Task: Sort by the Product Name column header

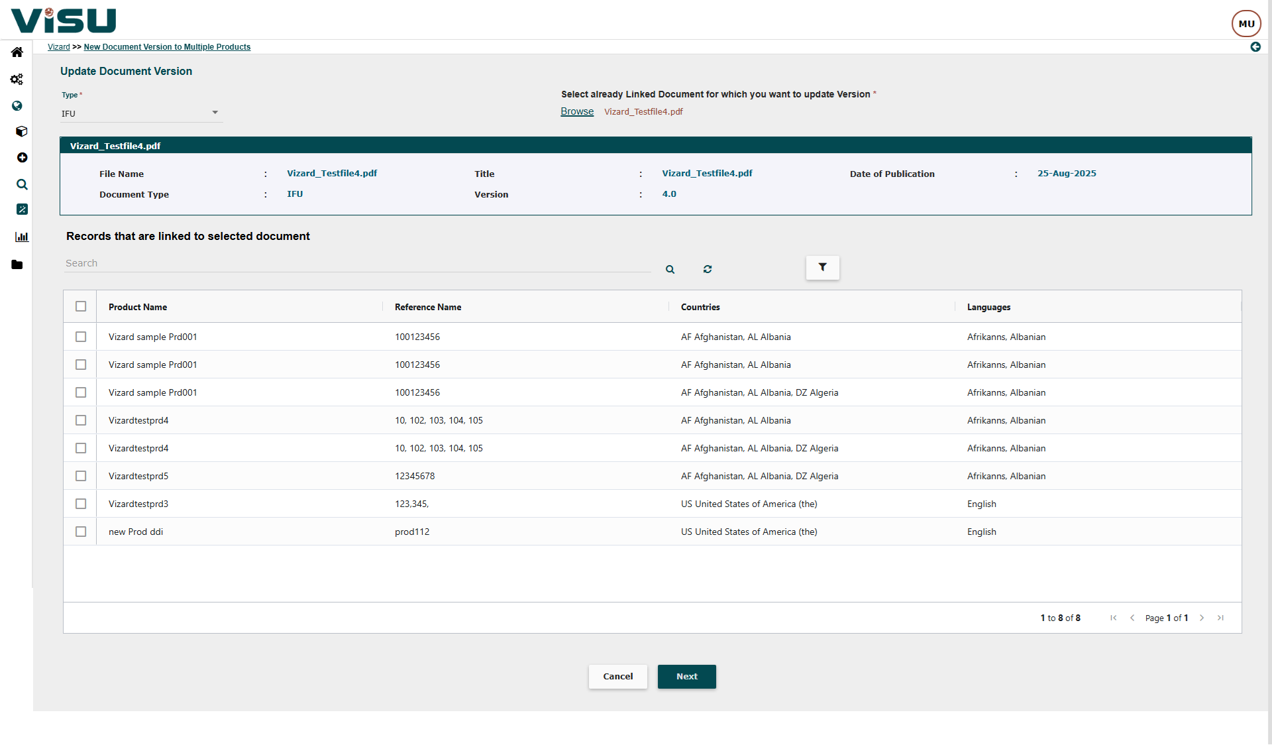Action: pos(138,307)
